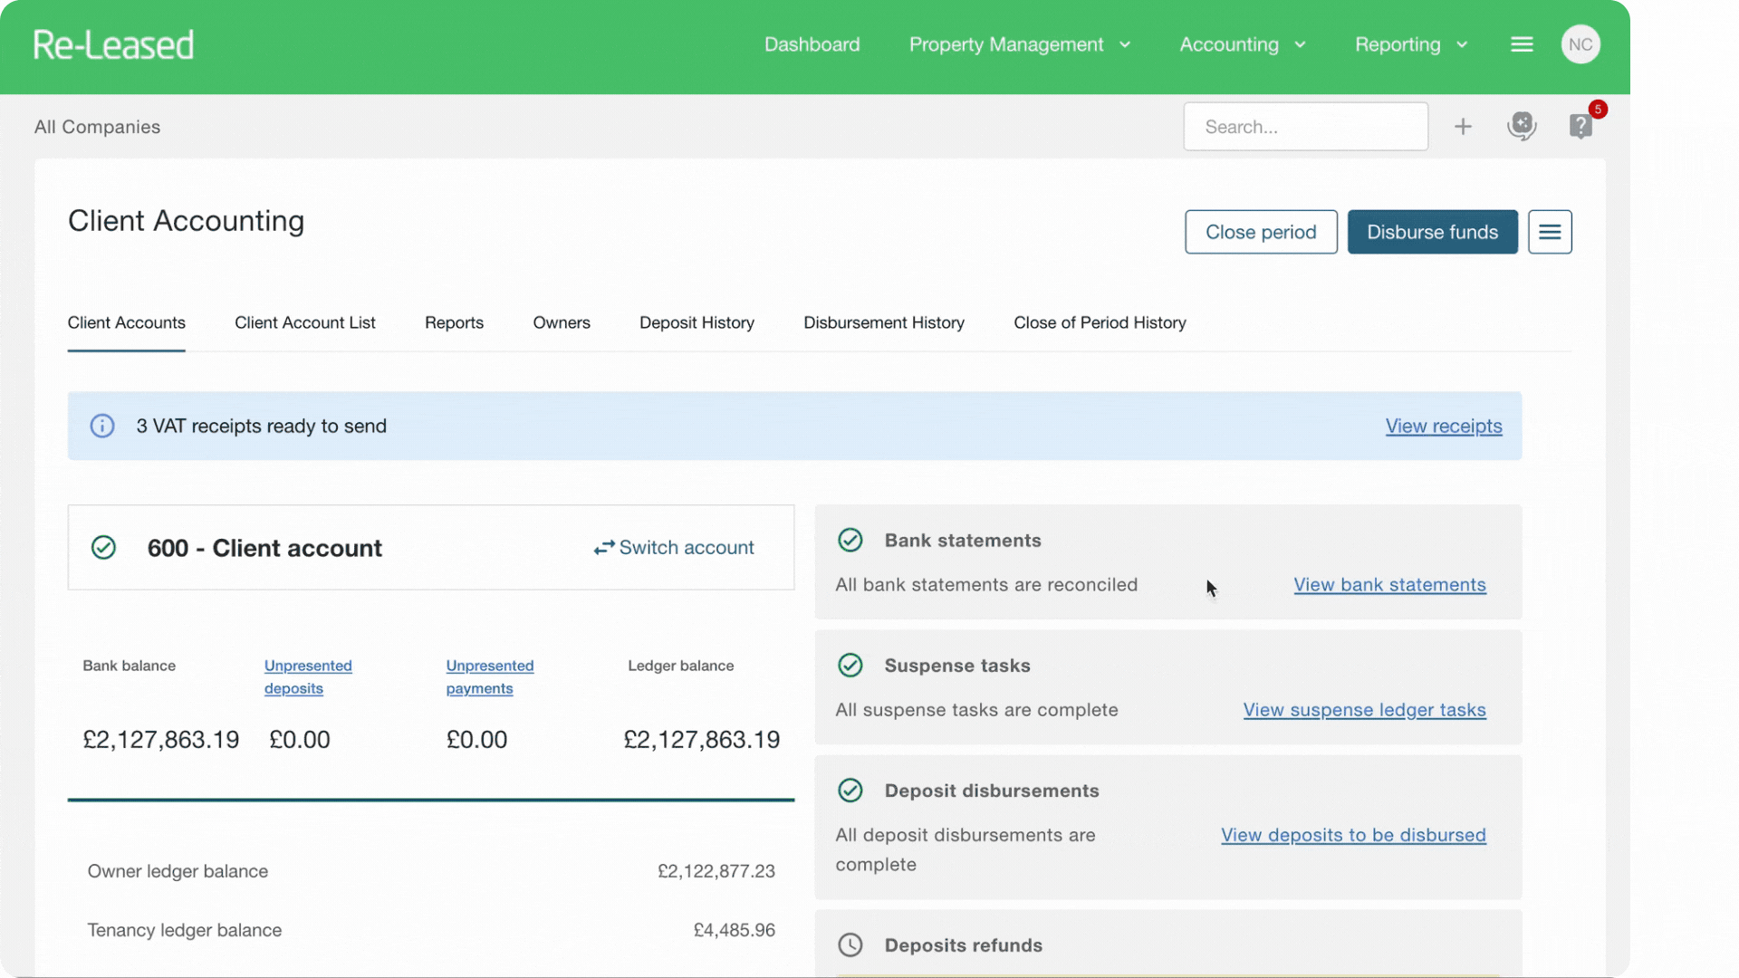The width and height of the screenshot is (1739, 978).
Task: Expand the Accounting dropdown menu
Action: [x=1243, y=44]
